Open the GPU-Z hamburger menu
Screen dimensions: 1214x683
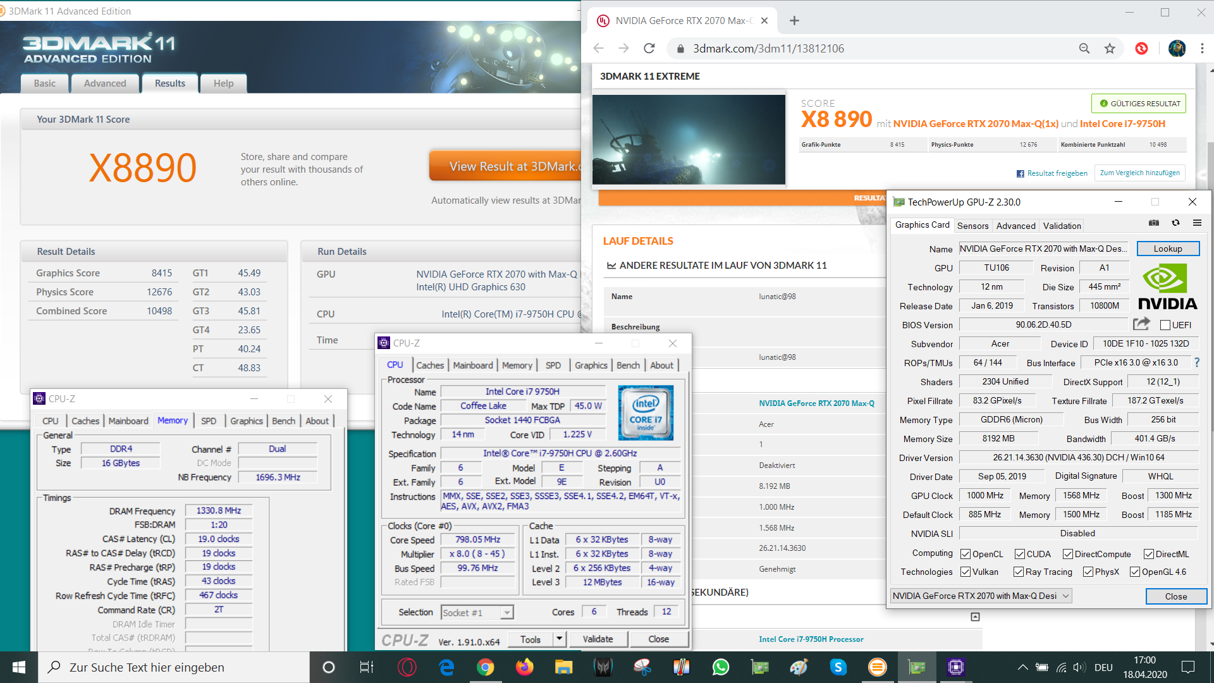1197,223
